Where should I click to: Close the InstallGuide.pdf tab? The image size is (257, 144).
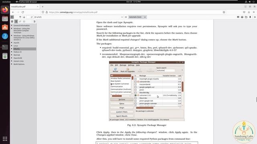pyautogui.click(x=37, y=7)
